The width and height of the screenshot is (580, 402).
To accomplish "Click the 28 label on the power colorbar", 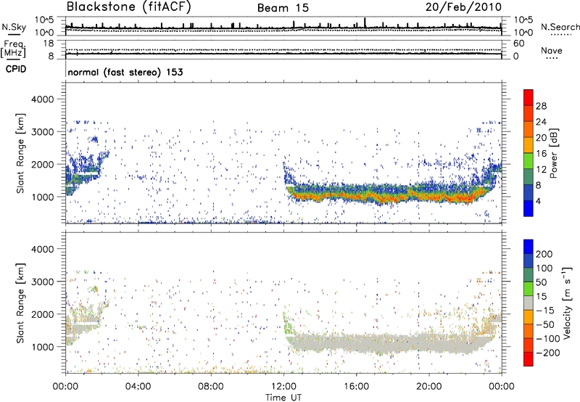I will tap(541, 106).
